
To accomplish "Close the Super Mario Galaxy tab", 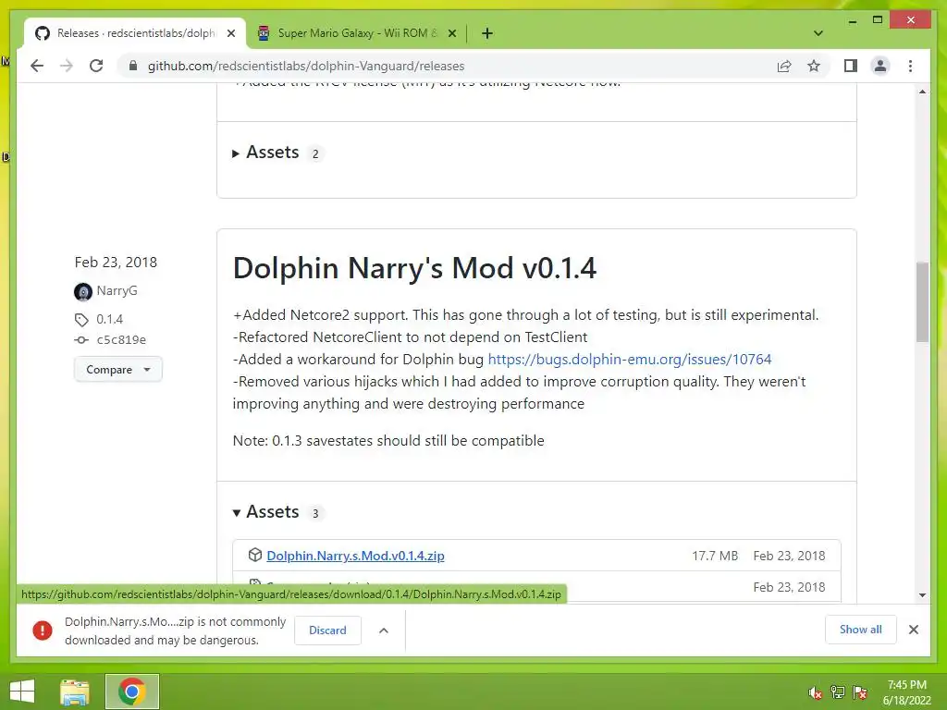I will [x=451, y=34].
